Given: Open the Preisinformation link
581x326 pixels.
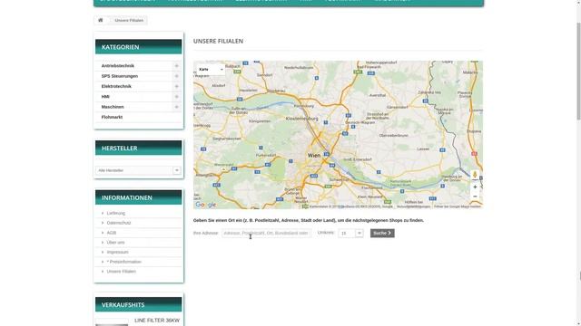Looking at the screenshot, I should pos(124,262).
